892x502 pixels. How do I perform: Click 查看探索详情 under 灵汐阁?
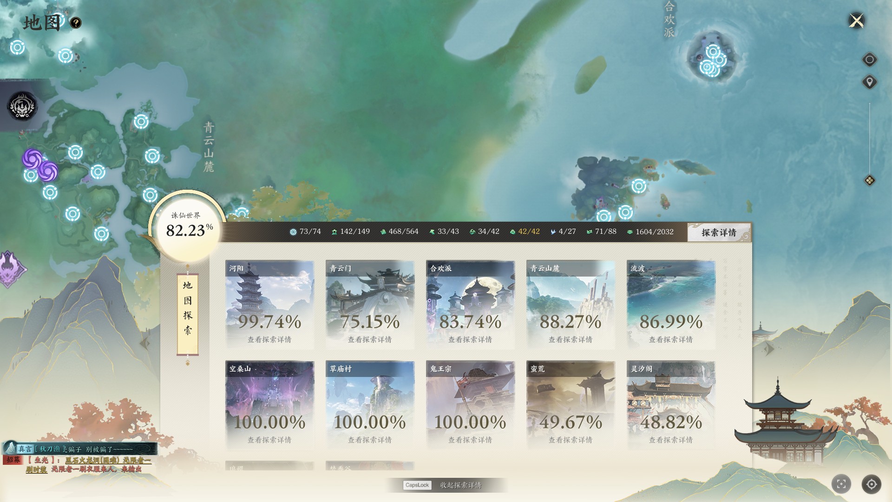point(671,440)
